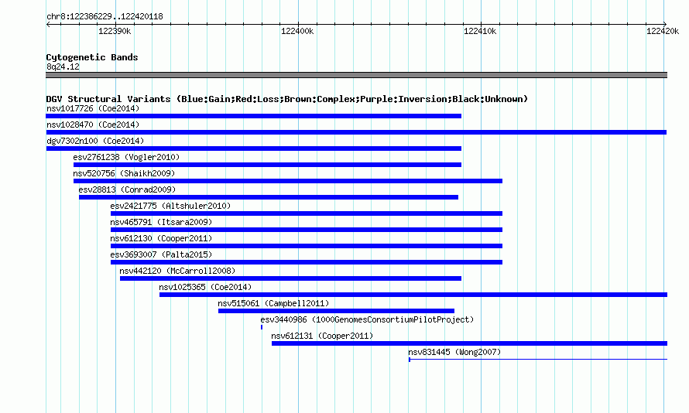Click the 8q24.12 band label
689x413 pixels.
(63, 67)
